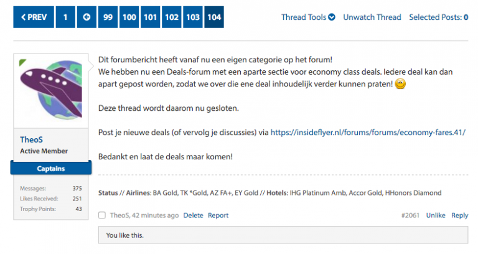
Task: Open the insideflyer.nl economy-fares forum link
Action: pyautogui.click(x=368, y=133)
